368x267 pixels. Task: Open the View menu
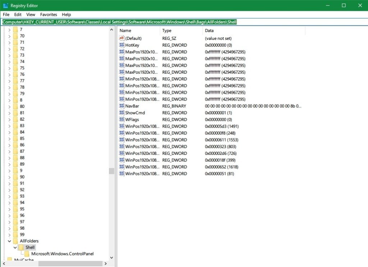point(30,14)
